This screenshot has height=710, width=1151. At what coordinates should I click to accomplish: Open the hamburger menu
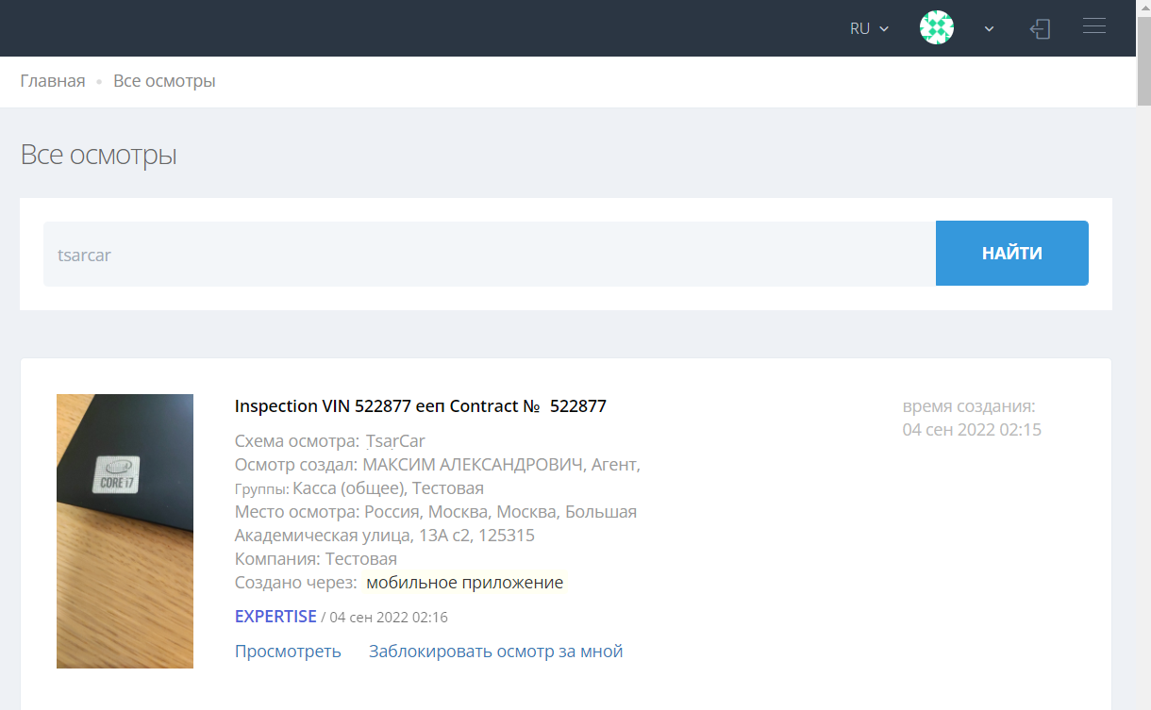click(1094, 26)
